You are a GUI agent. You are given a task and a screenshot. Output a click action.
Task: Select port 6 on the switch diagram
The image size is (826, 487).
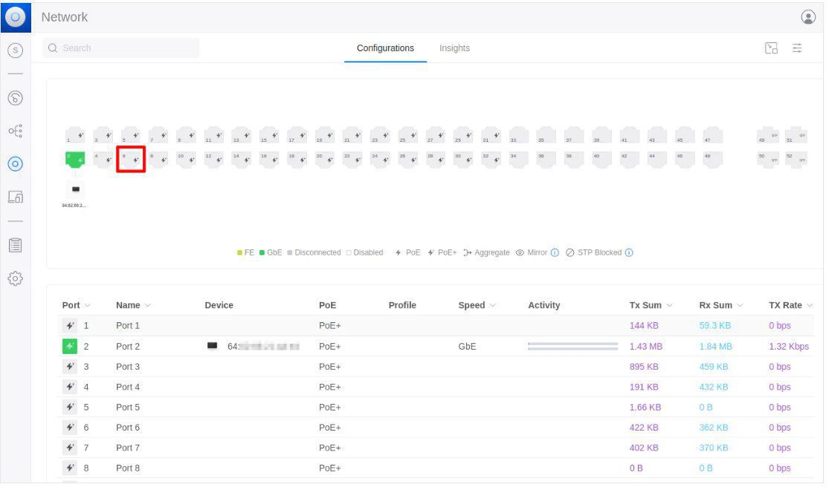point(130,159)
